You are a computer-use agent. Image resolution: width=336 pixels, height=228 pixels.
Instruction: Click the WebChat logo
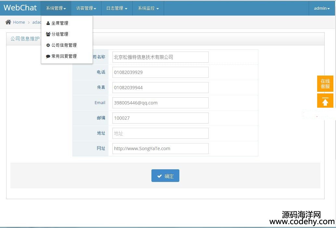click(20, 8)
